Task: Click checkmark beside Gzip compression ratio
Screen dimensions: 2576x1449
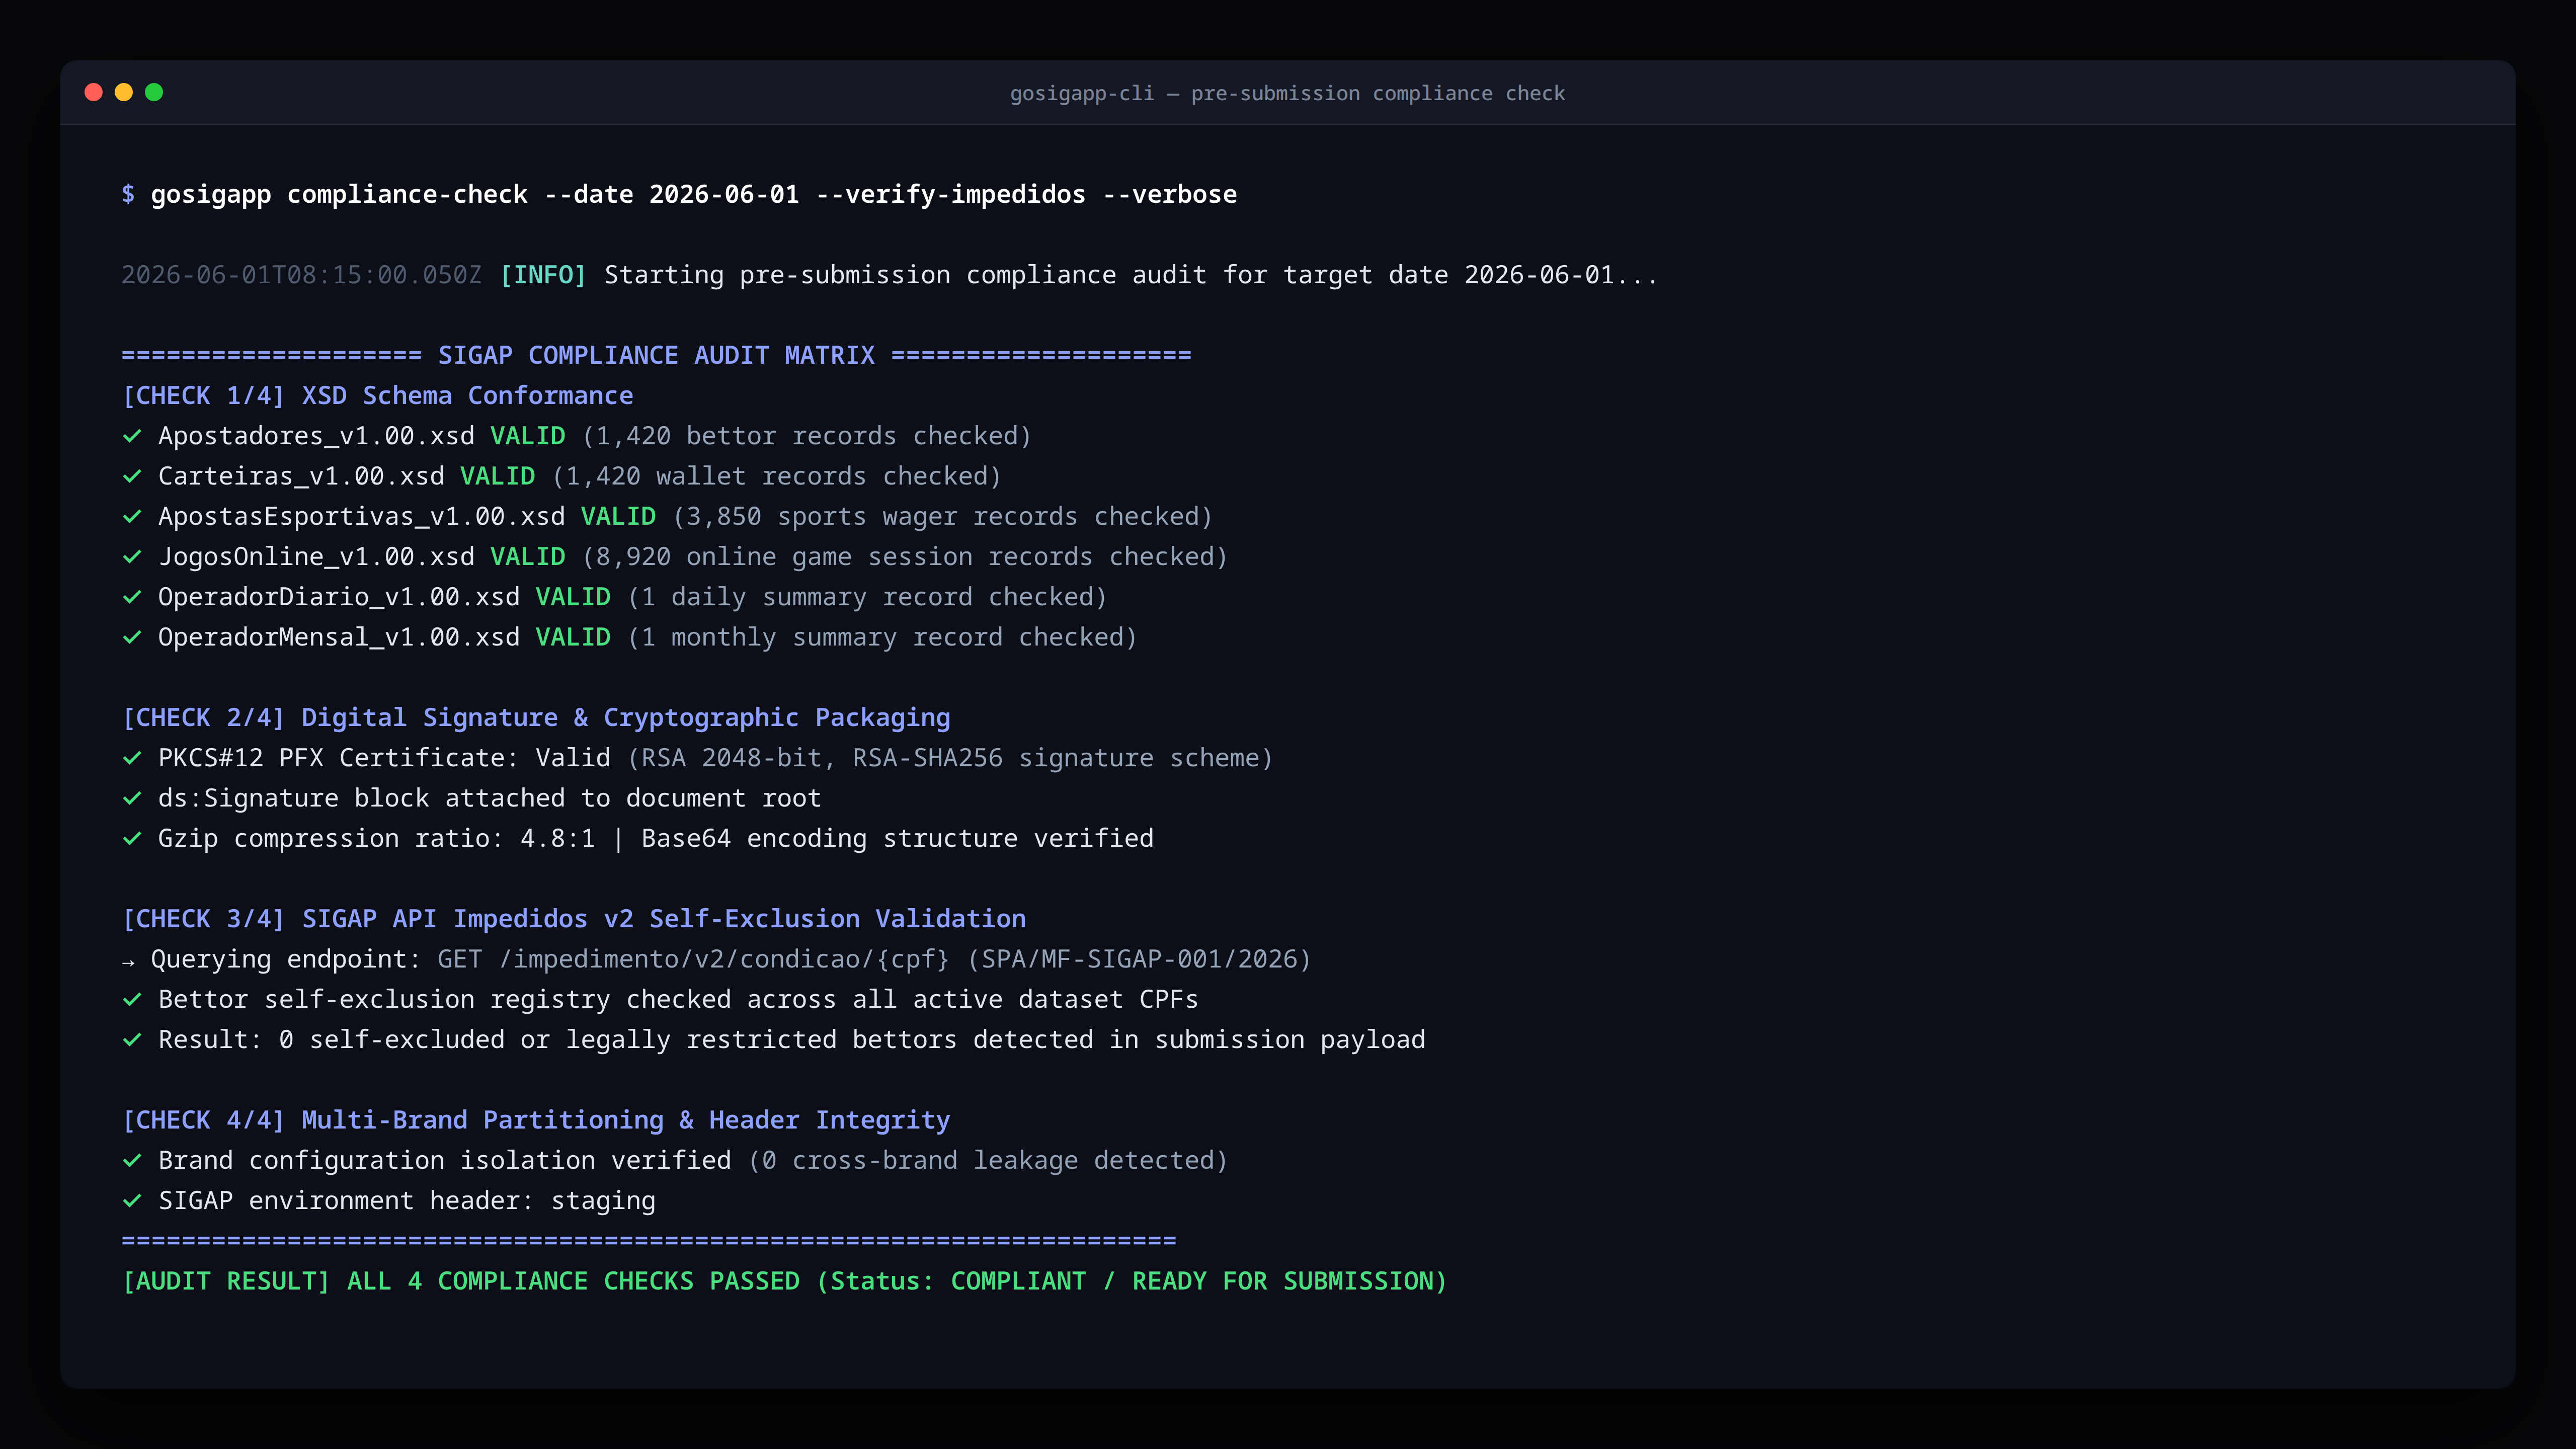Action: [x=131, y=838]
